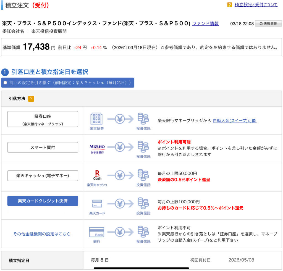The image size is (283, 271).
Task: Select スマート買付 withdrawal method
Action: (43, 148)
